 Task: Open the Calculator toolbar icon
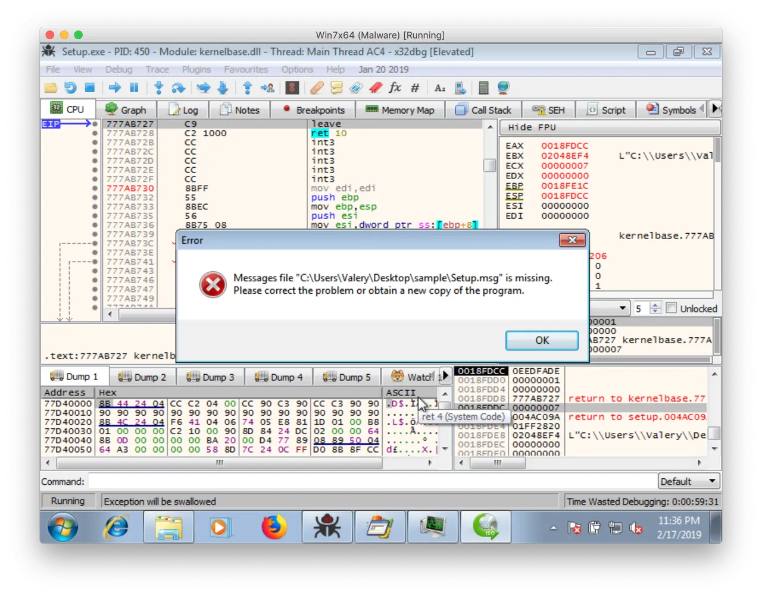coord(483,88)
